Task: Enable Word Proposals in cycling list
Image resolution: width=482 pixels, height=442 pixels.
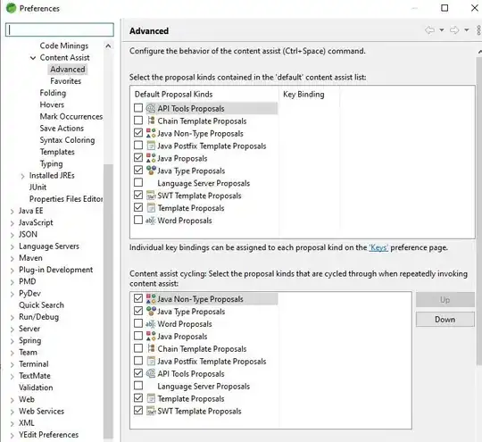Action: tap(138, 323)
